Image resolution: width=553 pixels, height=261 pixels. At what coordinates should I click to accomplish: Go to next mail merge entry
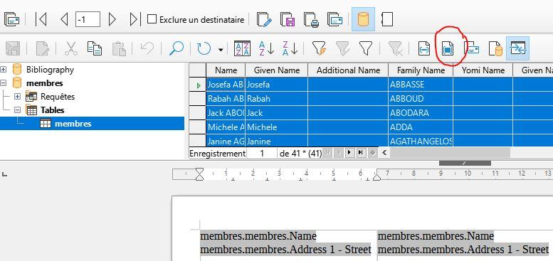[x=112, y=19]
